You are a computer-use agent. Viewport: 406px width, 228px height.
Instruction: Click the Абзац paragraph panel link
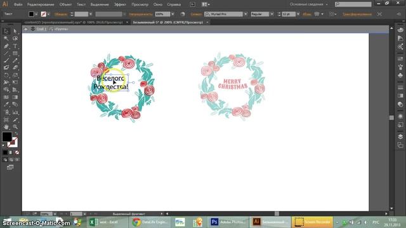307,14
